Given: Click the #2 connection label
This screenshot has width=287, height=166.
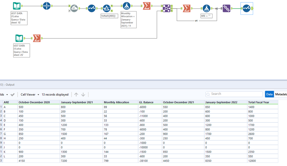Looking at the screenshot, I should coord(217,9).
